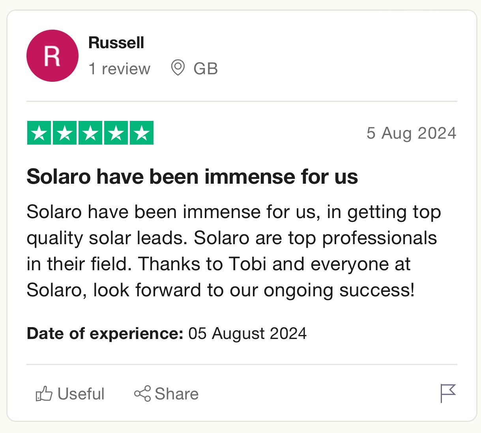481x433 pixels.
Task: Click the location pin icon
Action: click(x=178, y=68)
